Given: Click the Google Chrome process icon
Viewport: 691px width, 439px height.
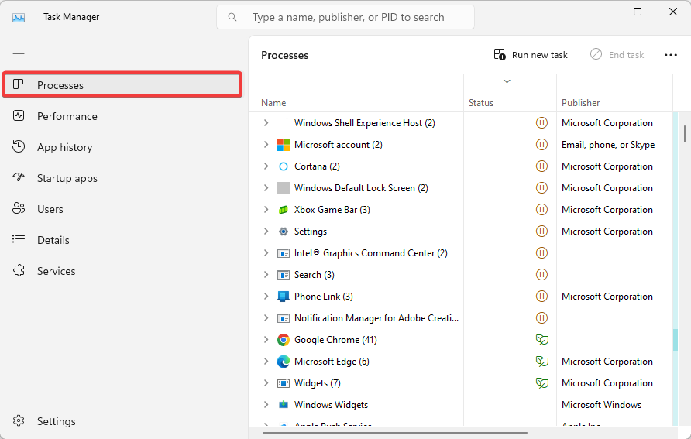Looking at the screenshot, I should click(284, 340).
